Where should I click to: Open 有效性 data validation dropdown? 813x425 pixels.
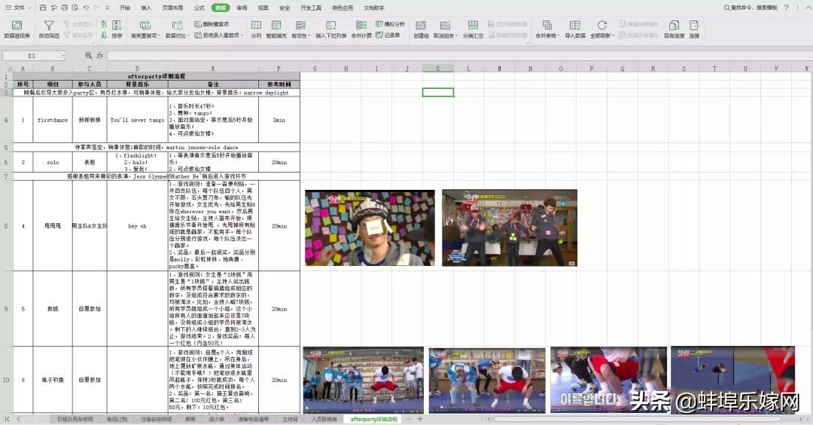point(300,29)
